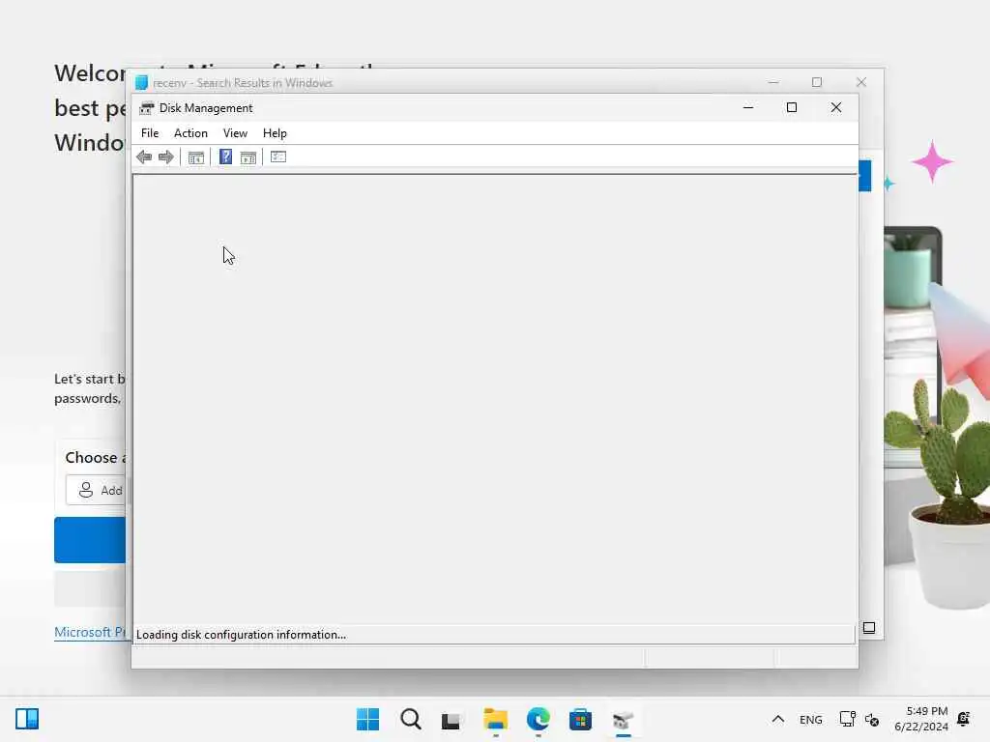The image size is (990, 742).
Task: Select Disk Management taskbar icon
Action: (x=624, y=719)
